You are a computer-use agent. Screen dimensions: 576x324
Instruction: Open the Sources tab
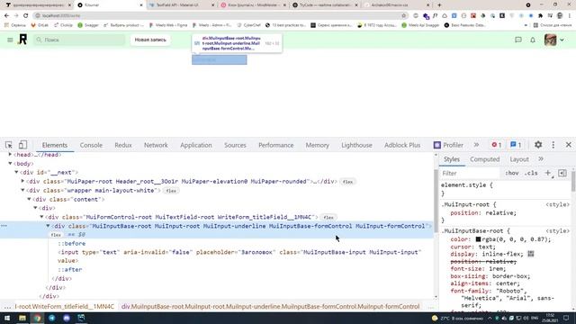235,145
